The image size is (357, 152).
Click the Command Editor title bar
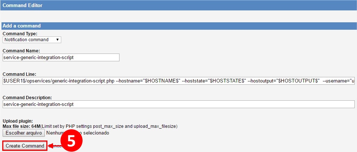pyautogui.click(x=178, y=5)
